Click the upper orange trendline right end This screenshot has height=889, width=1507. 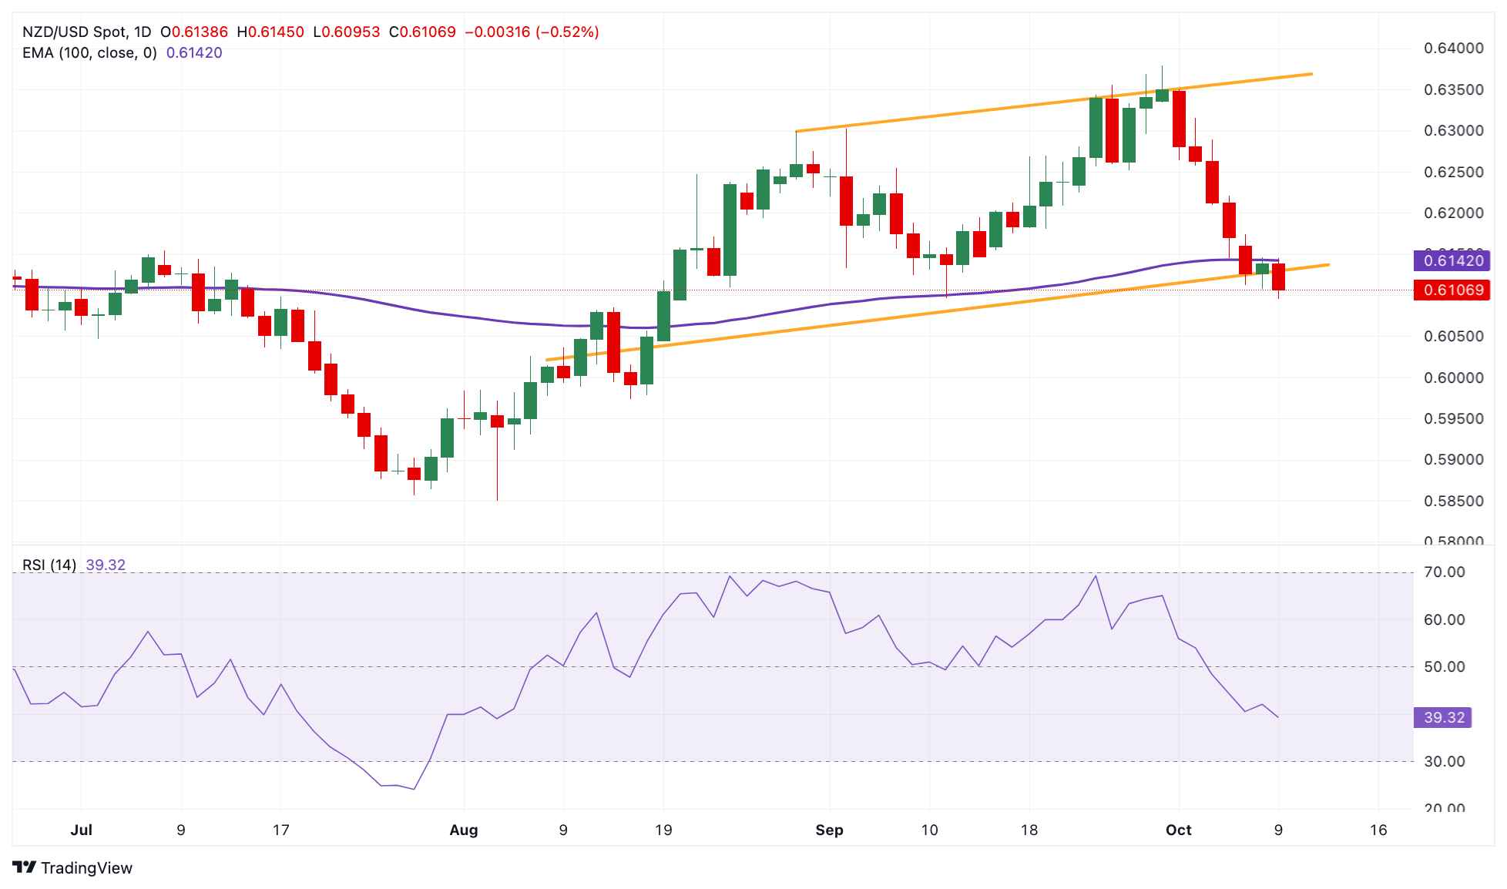(1310, 74)
